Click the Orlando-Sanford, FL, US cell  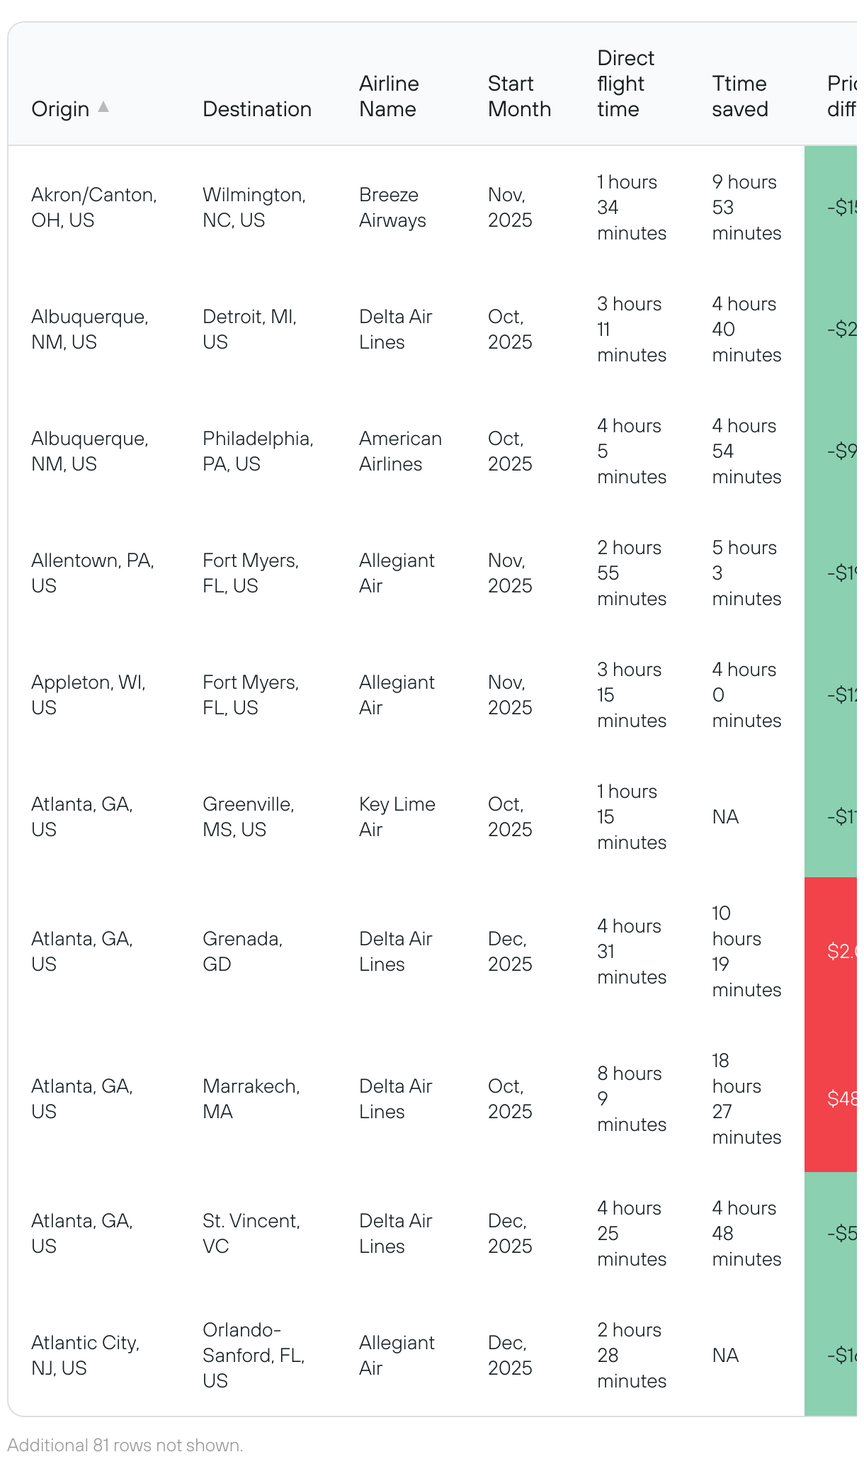click(253, 1356)
